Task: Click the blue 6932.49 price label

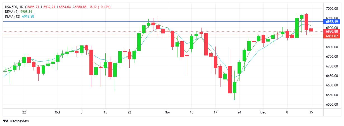Action: point(332,22)
